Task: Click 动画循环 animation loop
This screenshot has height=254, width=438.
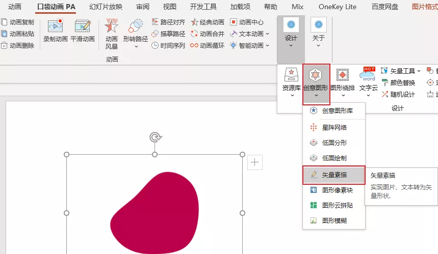Action: coord(207,45)
